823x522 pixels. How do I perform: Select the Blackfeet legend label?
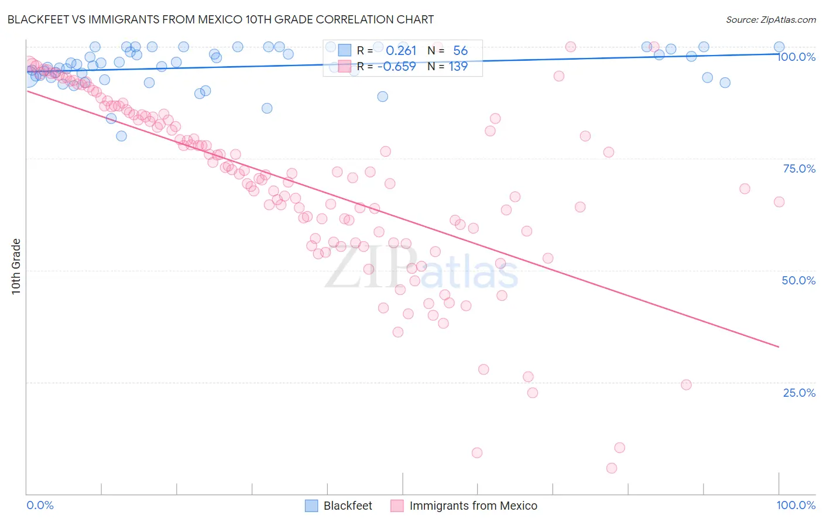point(348,506)
